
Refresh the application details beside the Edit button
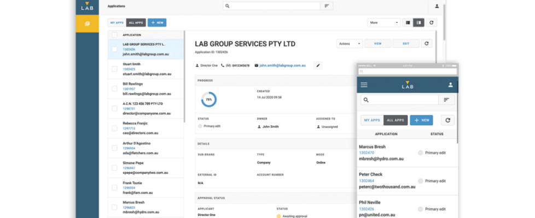click(427, 44)
